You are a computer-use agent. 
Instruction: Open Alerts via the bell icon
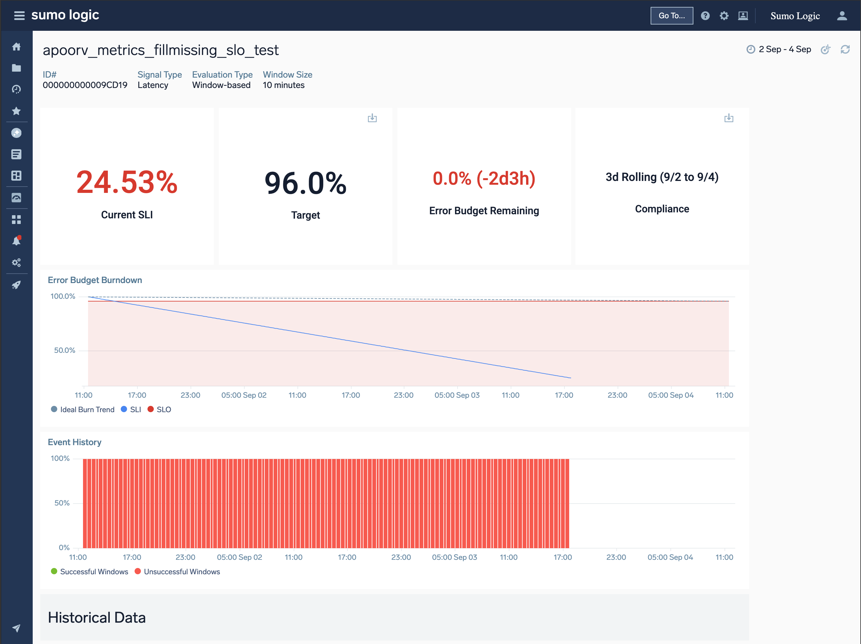[16, 240]
